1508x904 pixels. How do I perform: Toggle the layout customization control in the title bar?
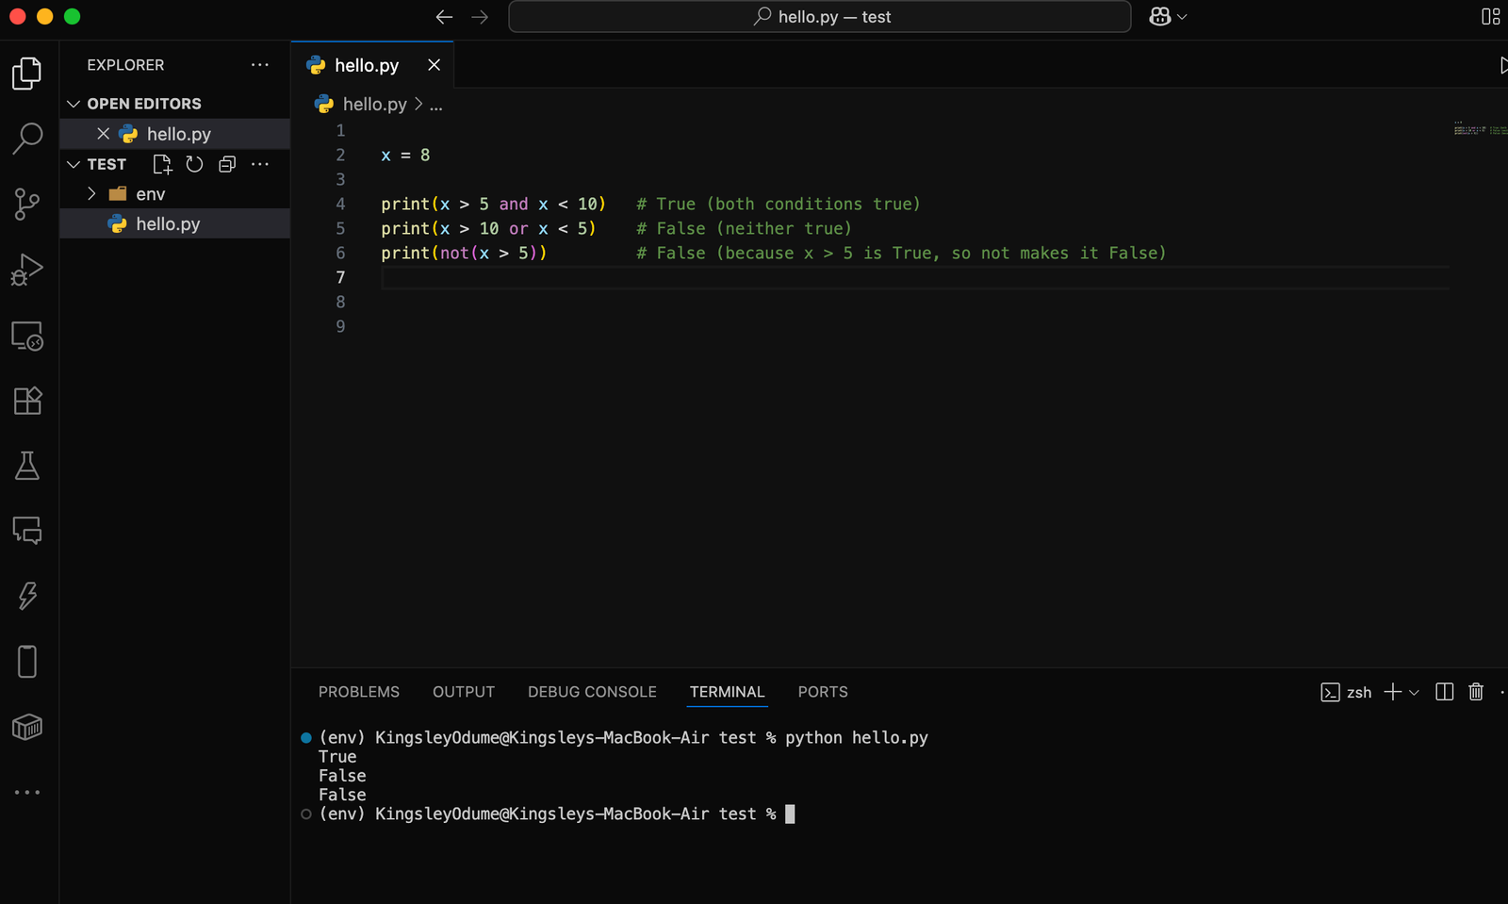pyautogui.click(x=1489, y=16)
